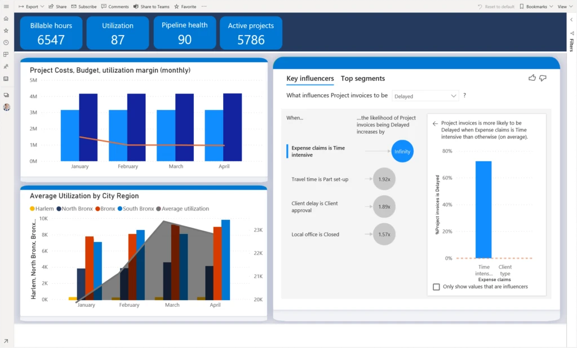Image resolution: width=577 pixels, height=348 pixels.
Task: Open the Export dropdown
Action: (42, 6)
